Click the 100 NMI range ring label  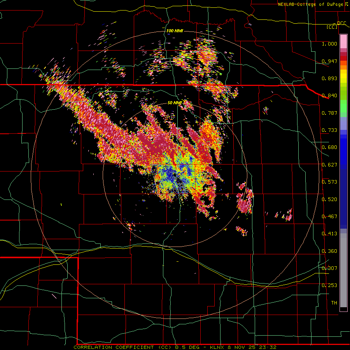[x=175, y=31]
